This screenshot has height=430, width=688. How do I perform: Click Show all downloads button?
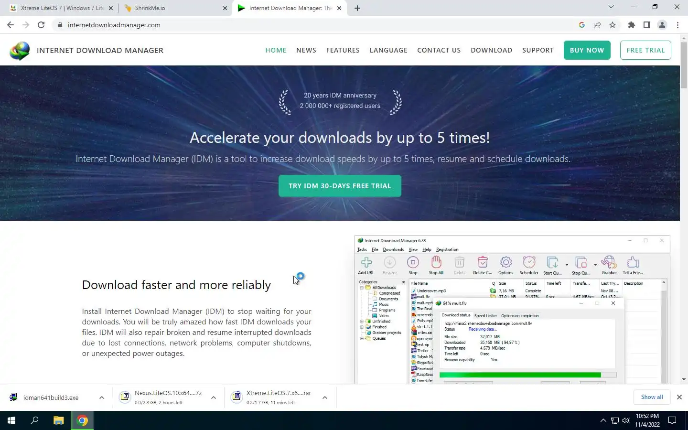coord(652,397)
